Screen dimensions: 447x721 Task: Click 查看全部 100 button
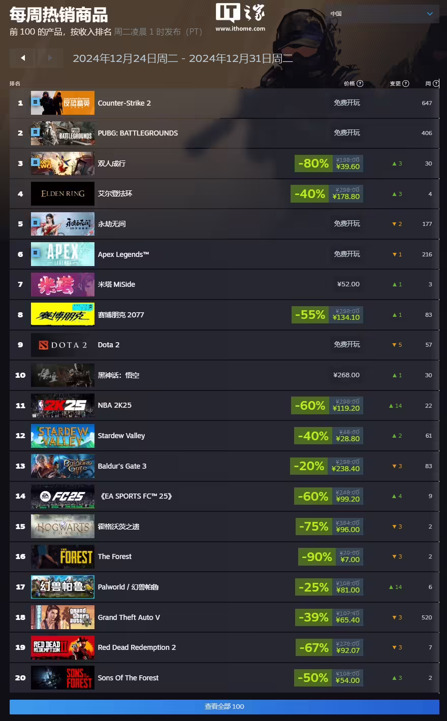click(x=225, y=706)
